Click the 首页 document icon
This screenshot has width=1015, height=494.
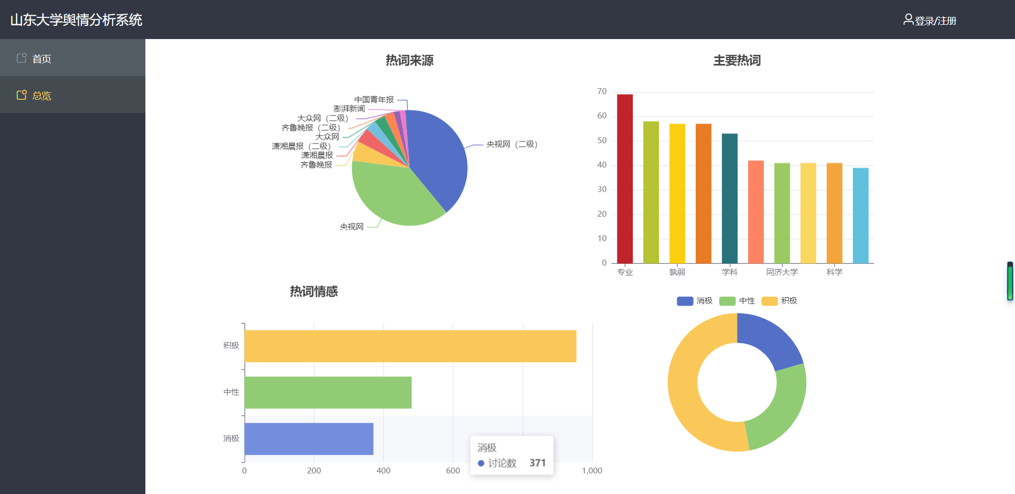[22, 58]
